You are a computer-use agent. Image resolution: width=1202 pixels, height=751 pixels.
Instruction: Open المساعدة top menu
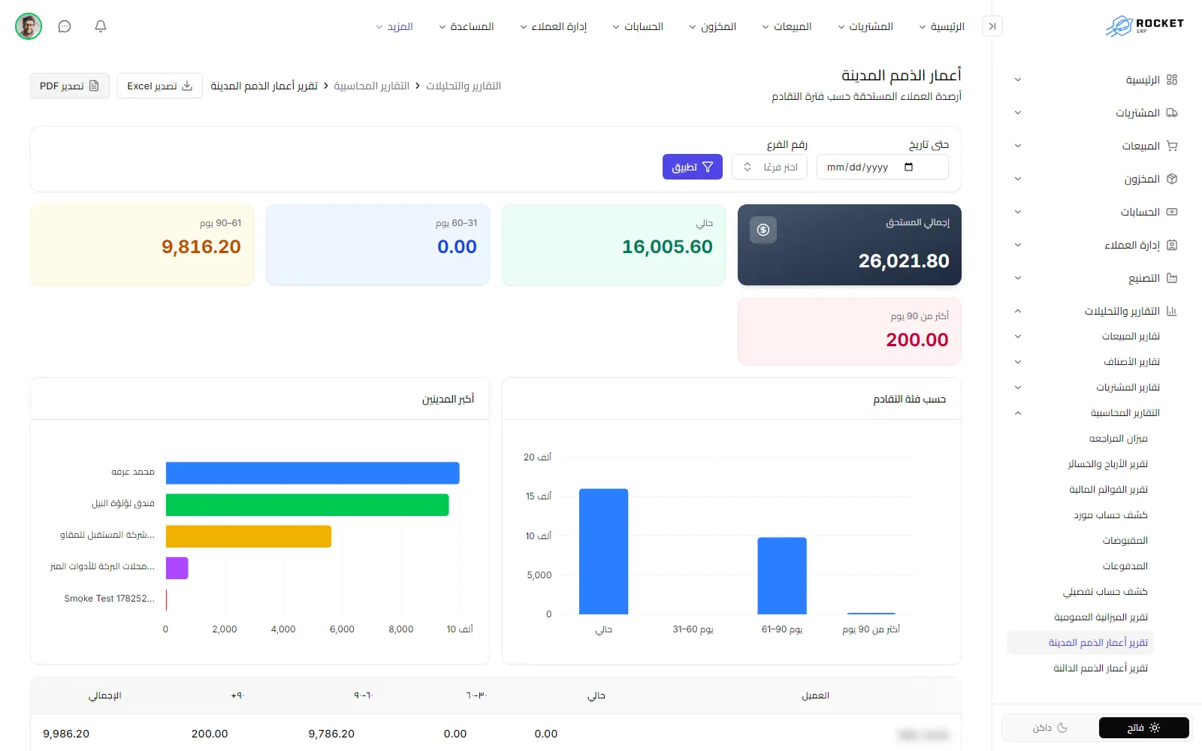(467, 26)
